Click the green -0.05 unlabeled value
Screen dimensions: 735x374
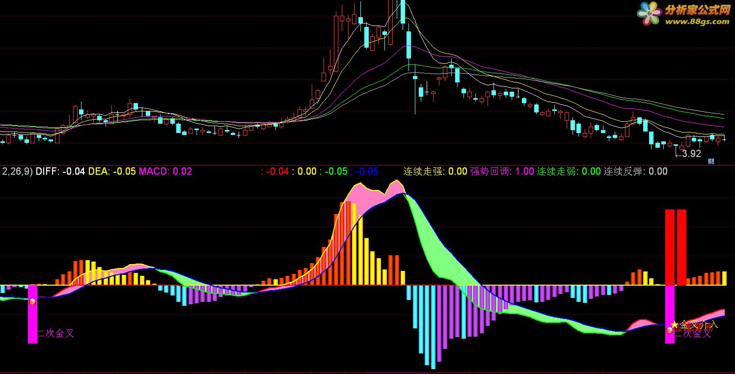pos(336,171)
